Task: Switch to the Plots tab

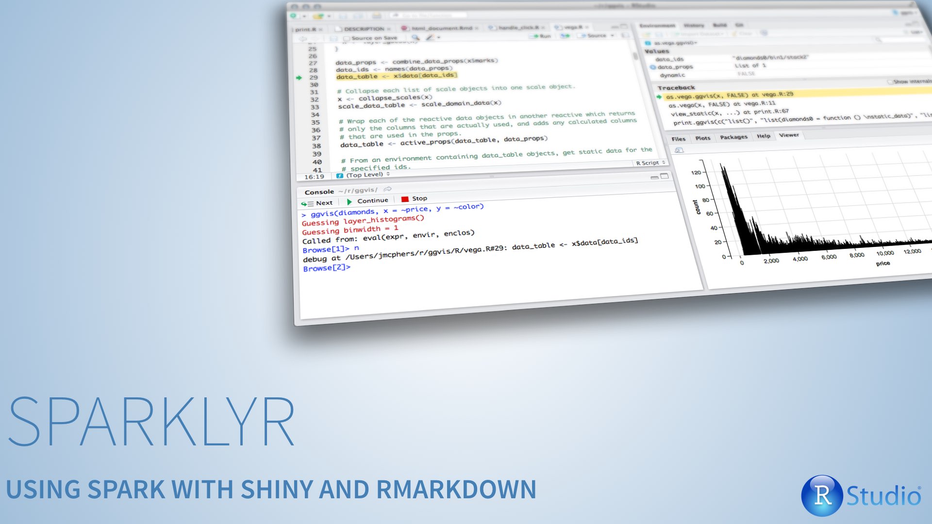Action: pos(702,138)
